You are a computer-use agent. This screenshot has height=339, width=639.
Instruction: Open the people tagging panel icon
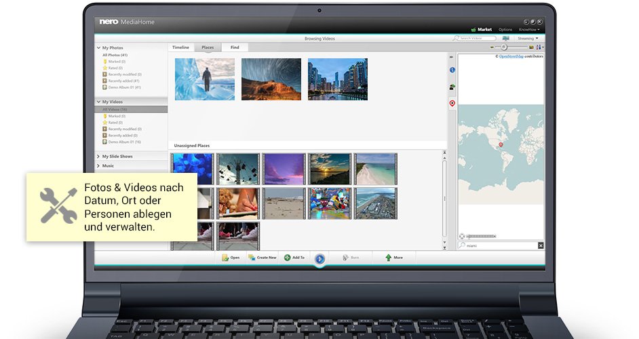[x=452, y=86]
